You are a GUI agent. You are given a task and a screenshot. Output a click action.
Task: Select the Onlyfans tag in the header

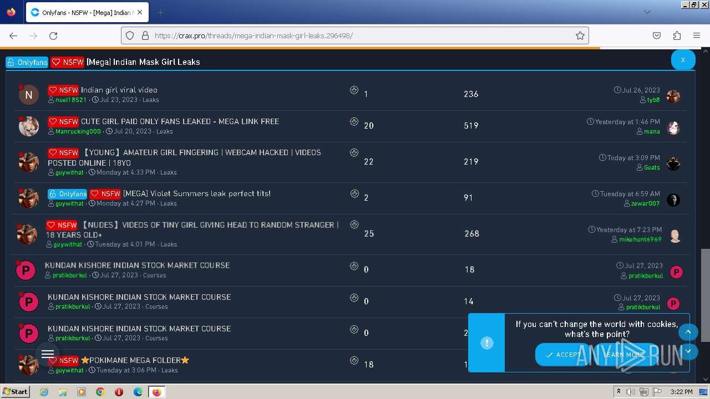pos(27,62)
